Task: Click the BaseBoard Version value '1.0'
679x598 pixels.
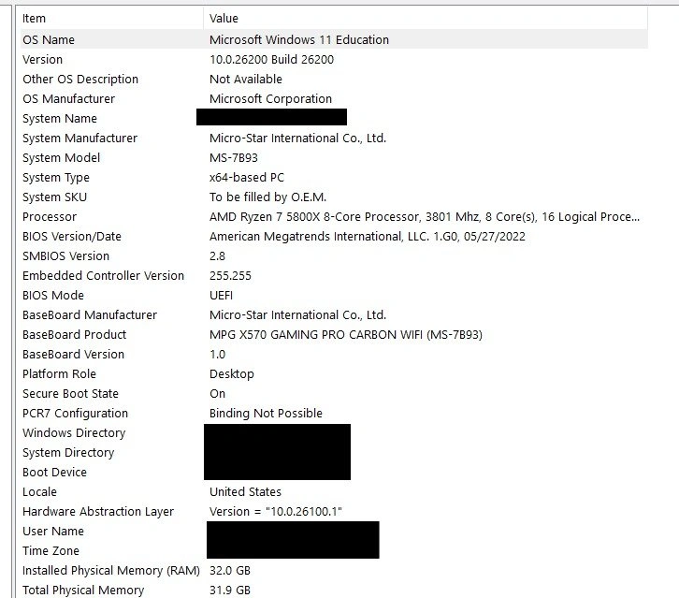Action: tap(217, 355)
